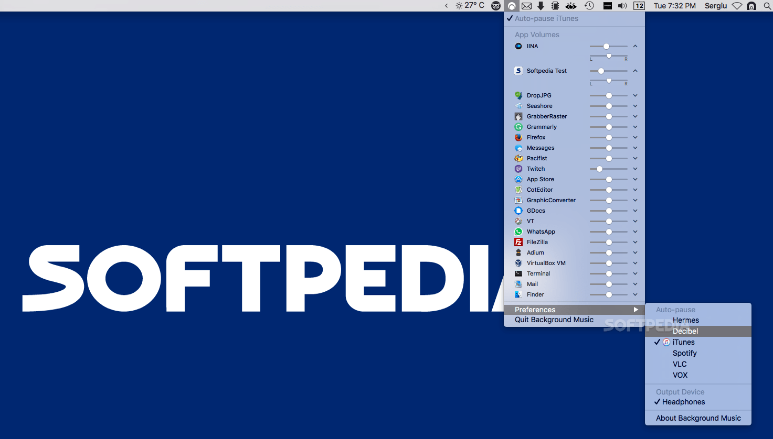Click the DropJPG app icon
Image resolution: width=773 pixels, height=439 pixels.
[518, 95]
